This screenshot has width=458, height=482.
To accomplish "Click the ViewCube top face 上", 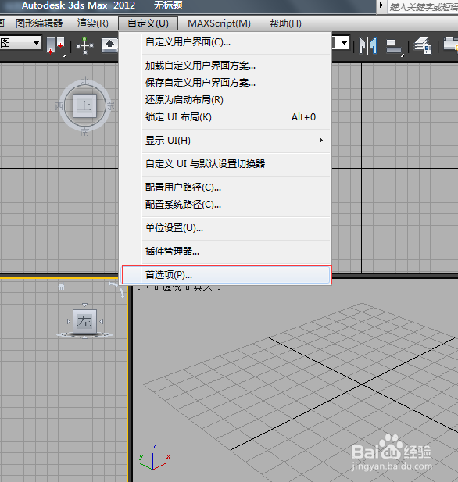I will [x=84, y=105].
